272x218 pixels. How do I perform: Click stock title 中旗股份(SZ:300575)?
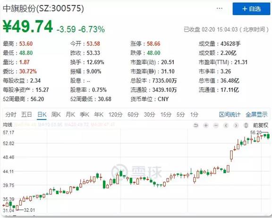coord(43,9)
